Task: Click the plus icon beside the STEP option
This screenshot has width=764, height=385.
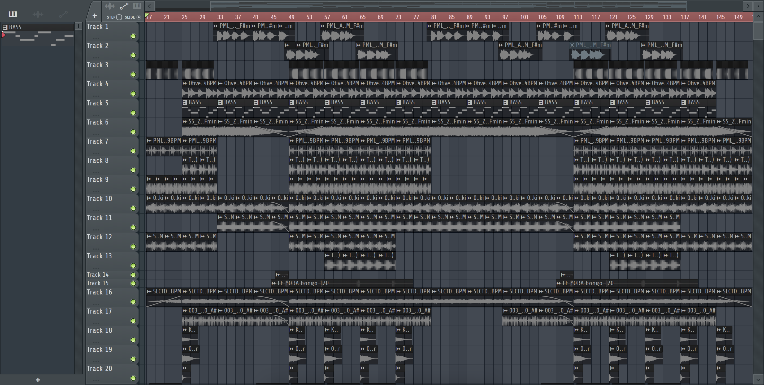Action: pos(95,16)
